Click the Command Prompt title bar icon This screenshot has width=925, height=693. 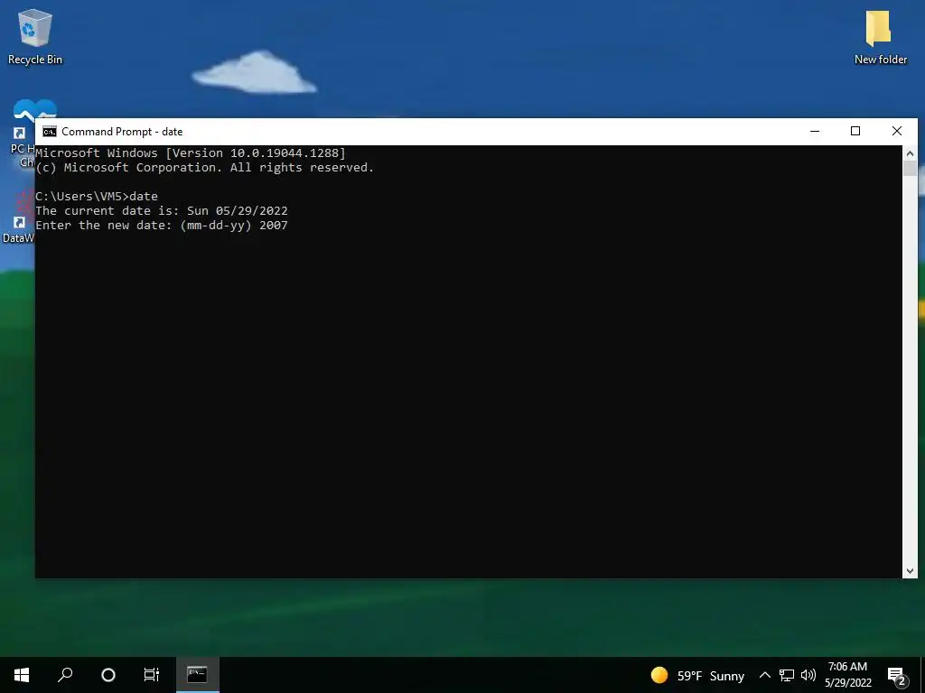(x=50, y=132)
